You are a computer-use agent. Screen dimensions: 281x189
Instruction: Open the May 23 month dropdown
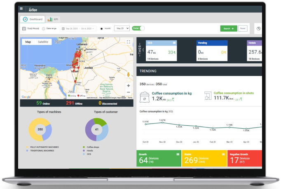click(122, 28)
